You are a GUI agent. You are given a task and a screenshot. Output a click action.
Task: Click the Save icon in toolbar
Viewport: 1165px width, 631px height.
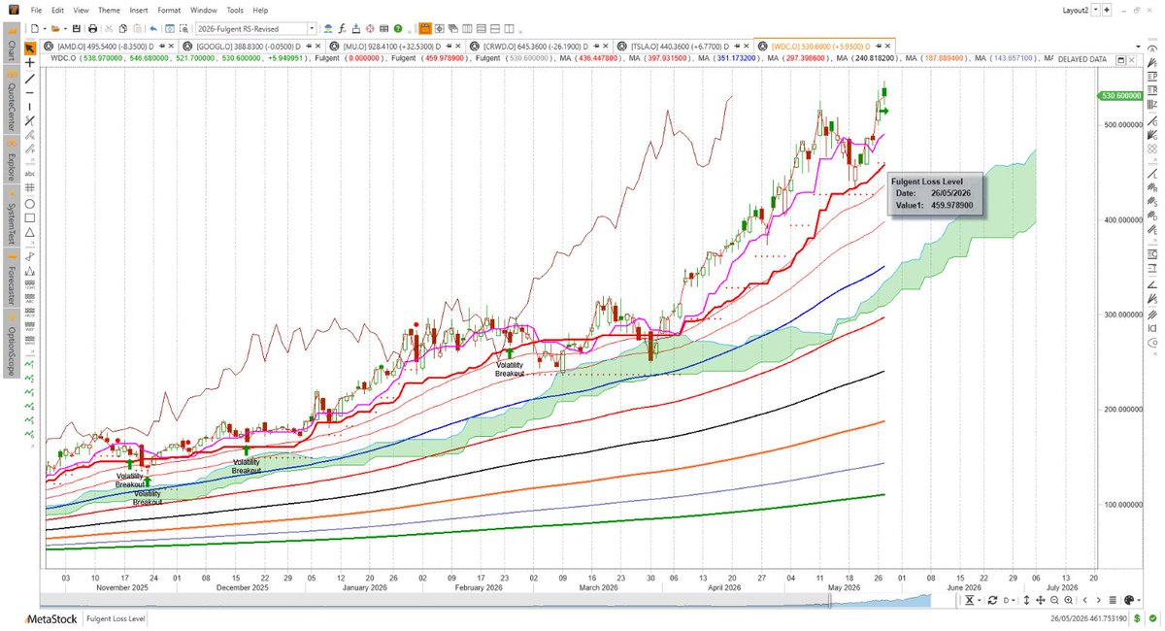tap(76, 29)
